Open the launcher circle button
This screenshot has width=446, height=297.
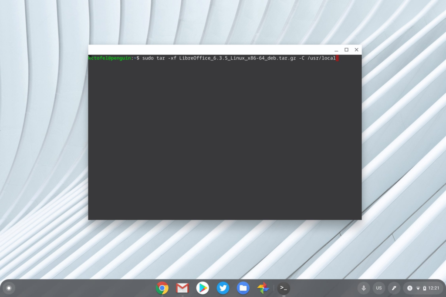9,288
